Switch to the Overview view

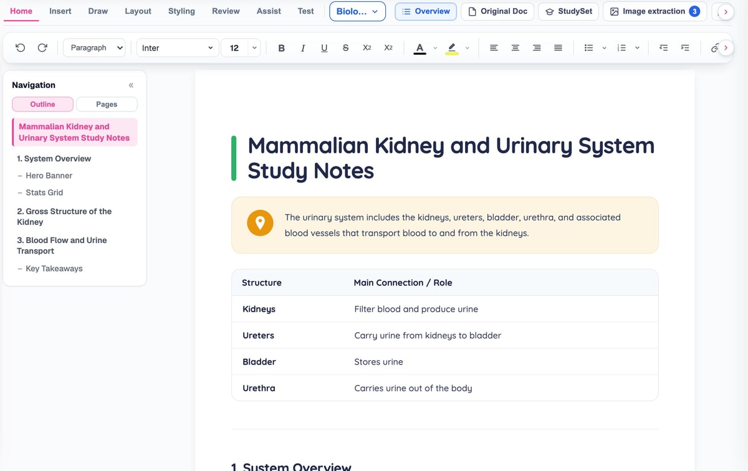tap(426, 11)
